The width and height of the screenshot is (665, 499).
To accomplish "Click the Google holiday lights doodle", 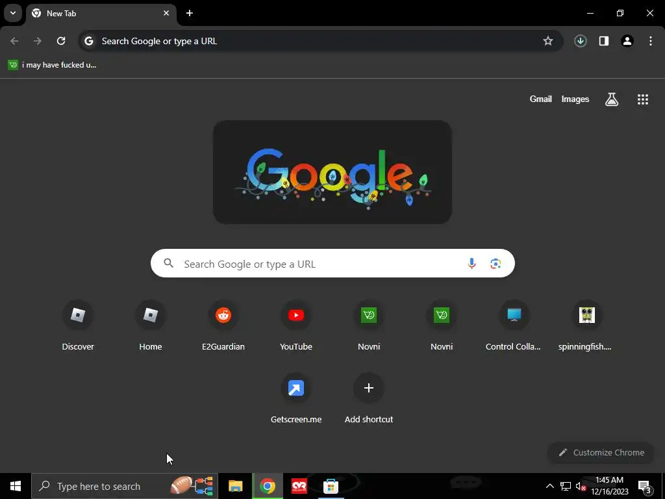I will 332,172.
